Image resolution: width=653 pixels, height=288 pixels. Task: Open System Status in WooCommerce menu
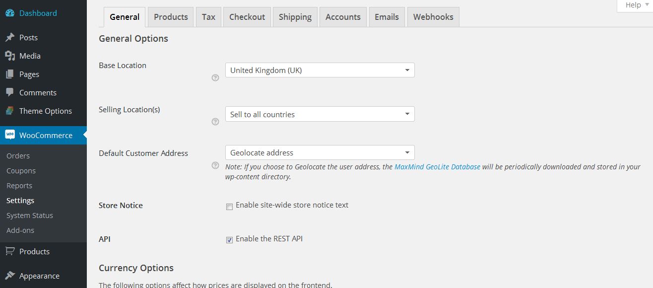pyautogui.click(x=30, y=216)
